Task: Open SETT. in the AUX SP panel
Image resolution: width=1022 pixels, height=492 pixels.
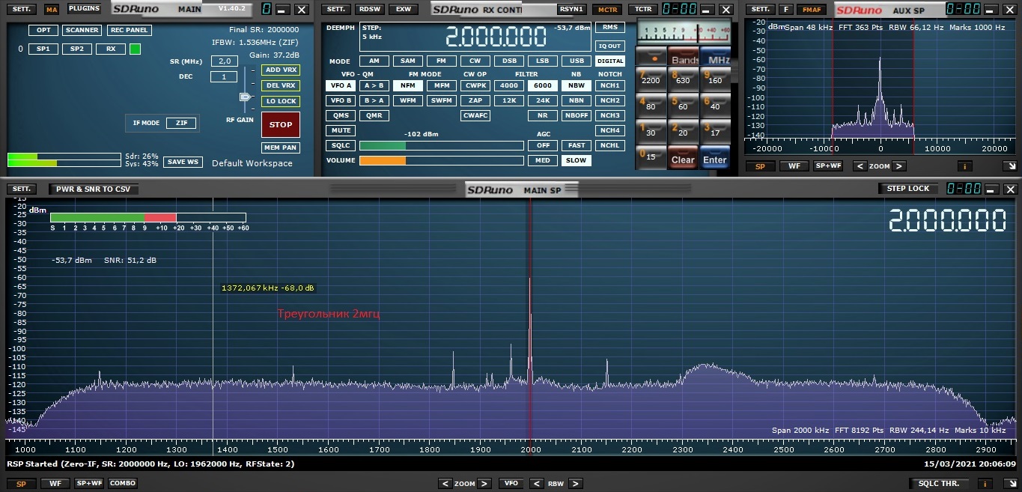Action: click(760, 9)
